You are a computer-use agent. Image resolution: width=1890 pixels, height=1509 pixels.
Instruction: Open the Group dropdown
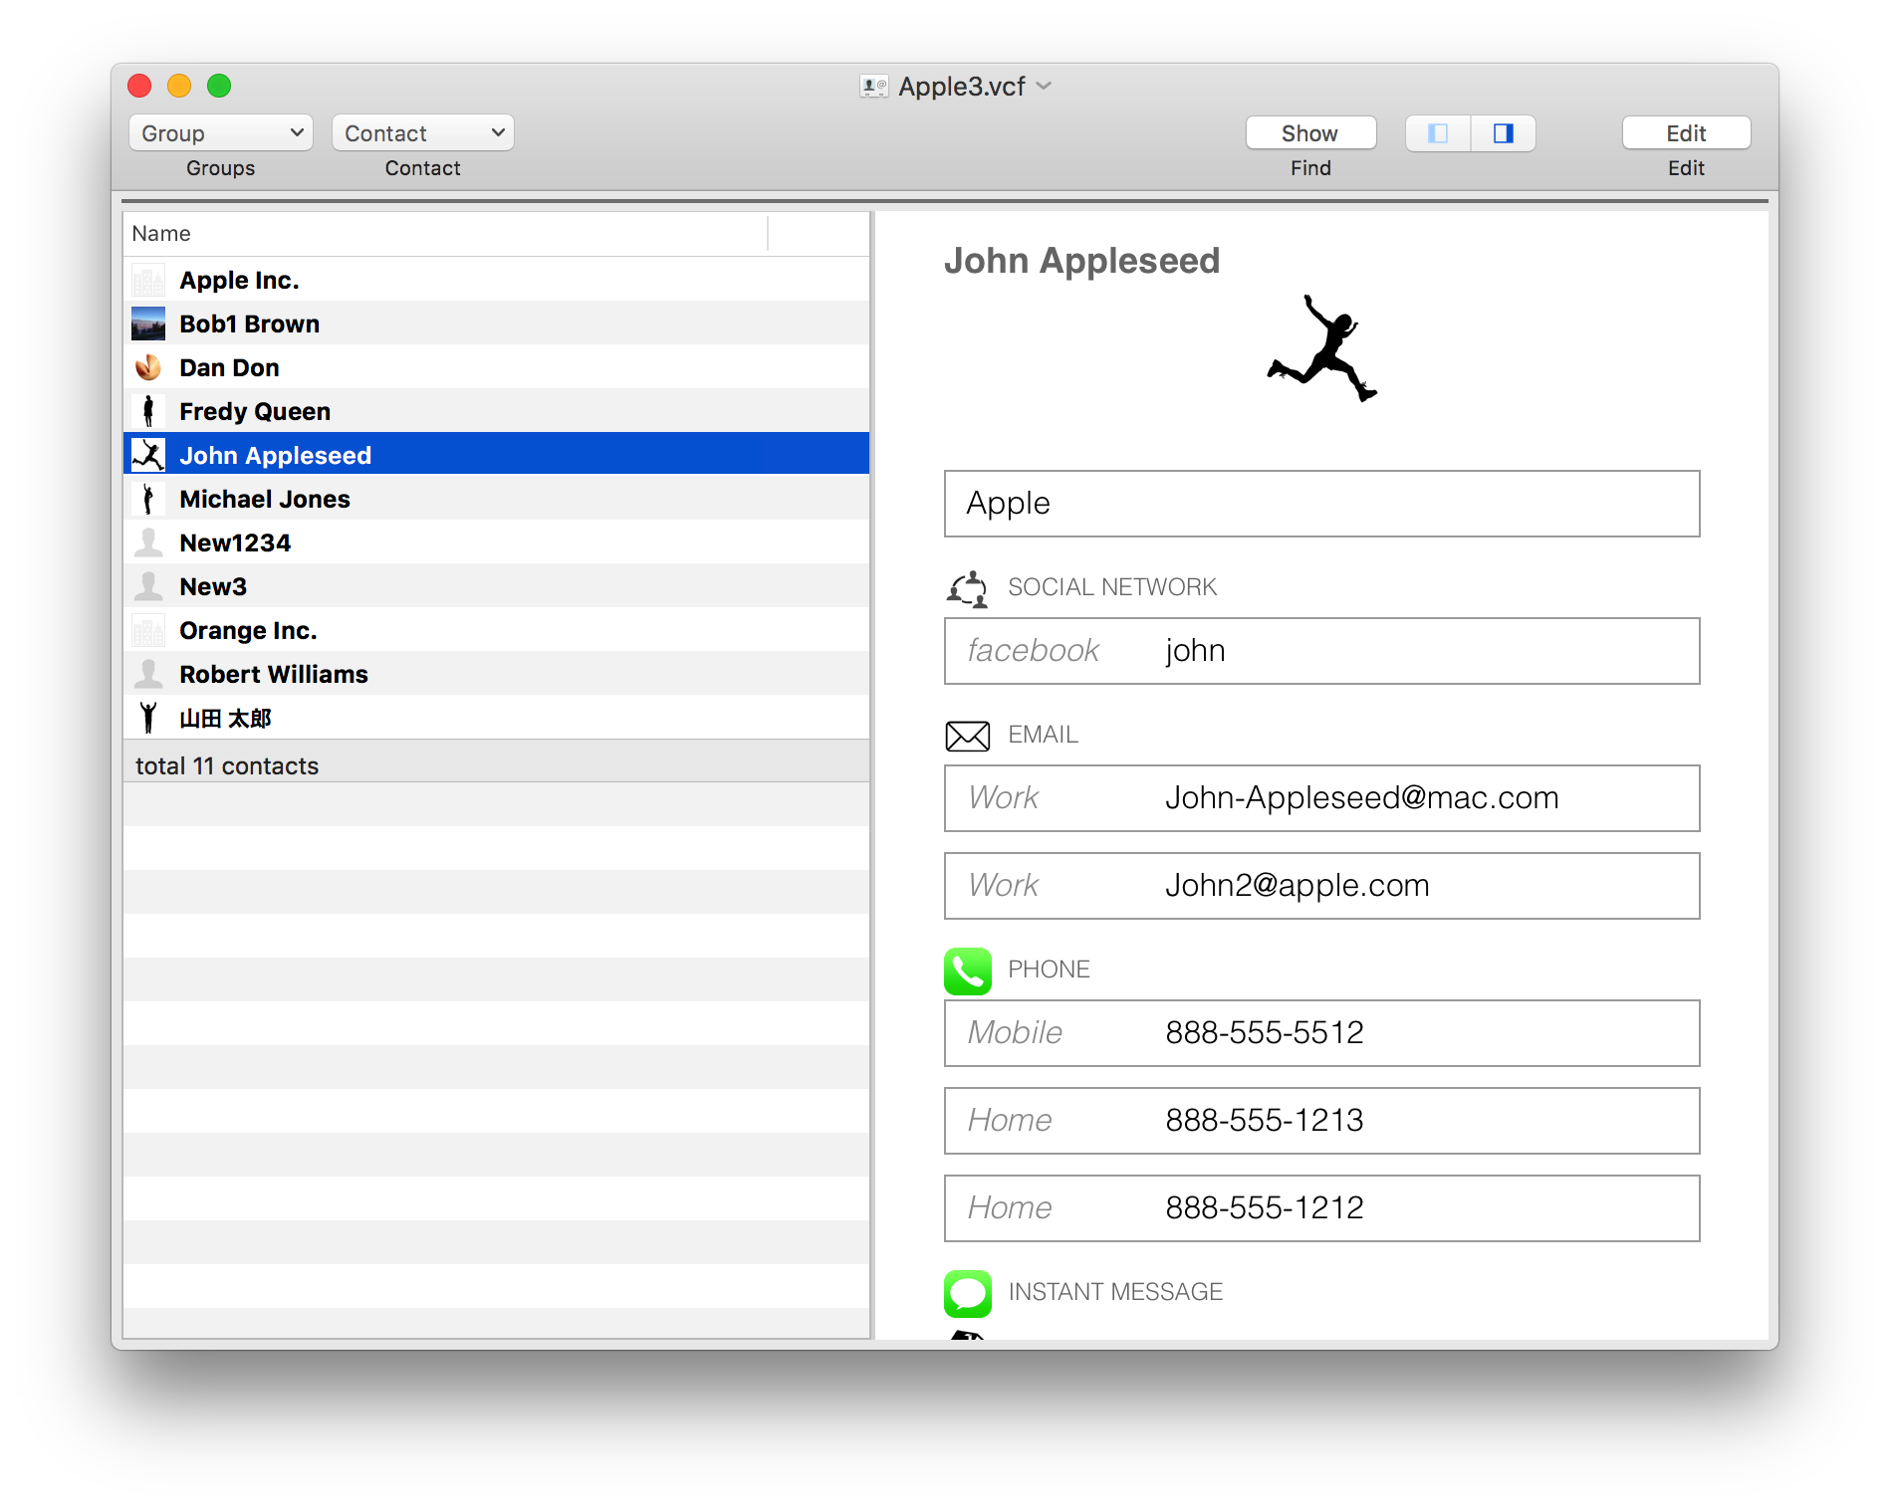(220, 132)
